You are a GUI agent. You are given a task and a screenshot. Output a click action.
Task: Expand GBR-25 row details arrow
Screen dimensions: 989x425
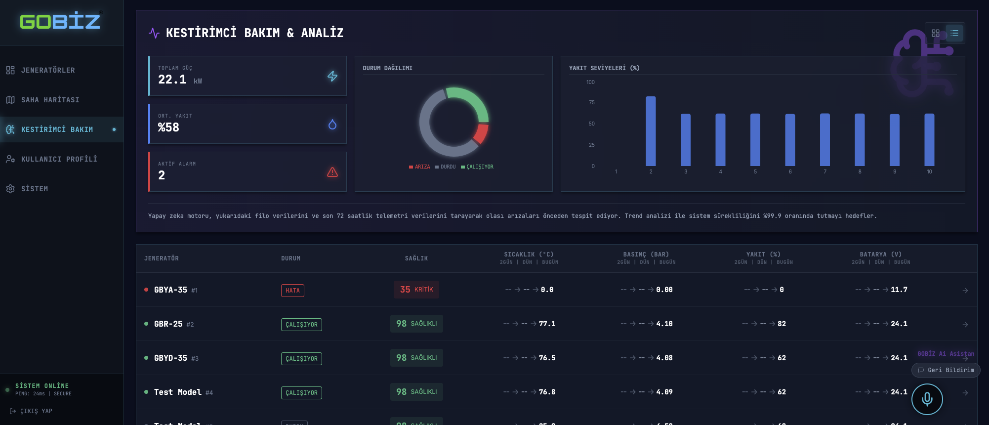pyautogui.click(x=965, y=325)
